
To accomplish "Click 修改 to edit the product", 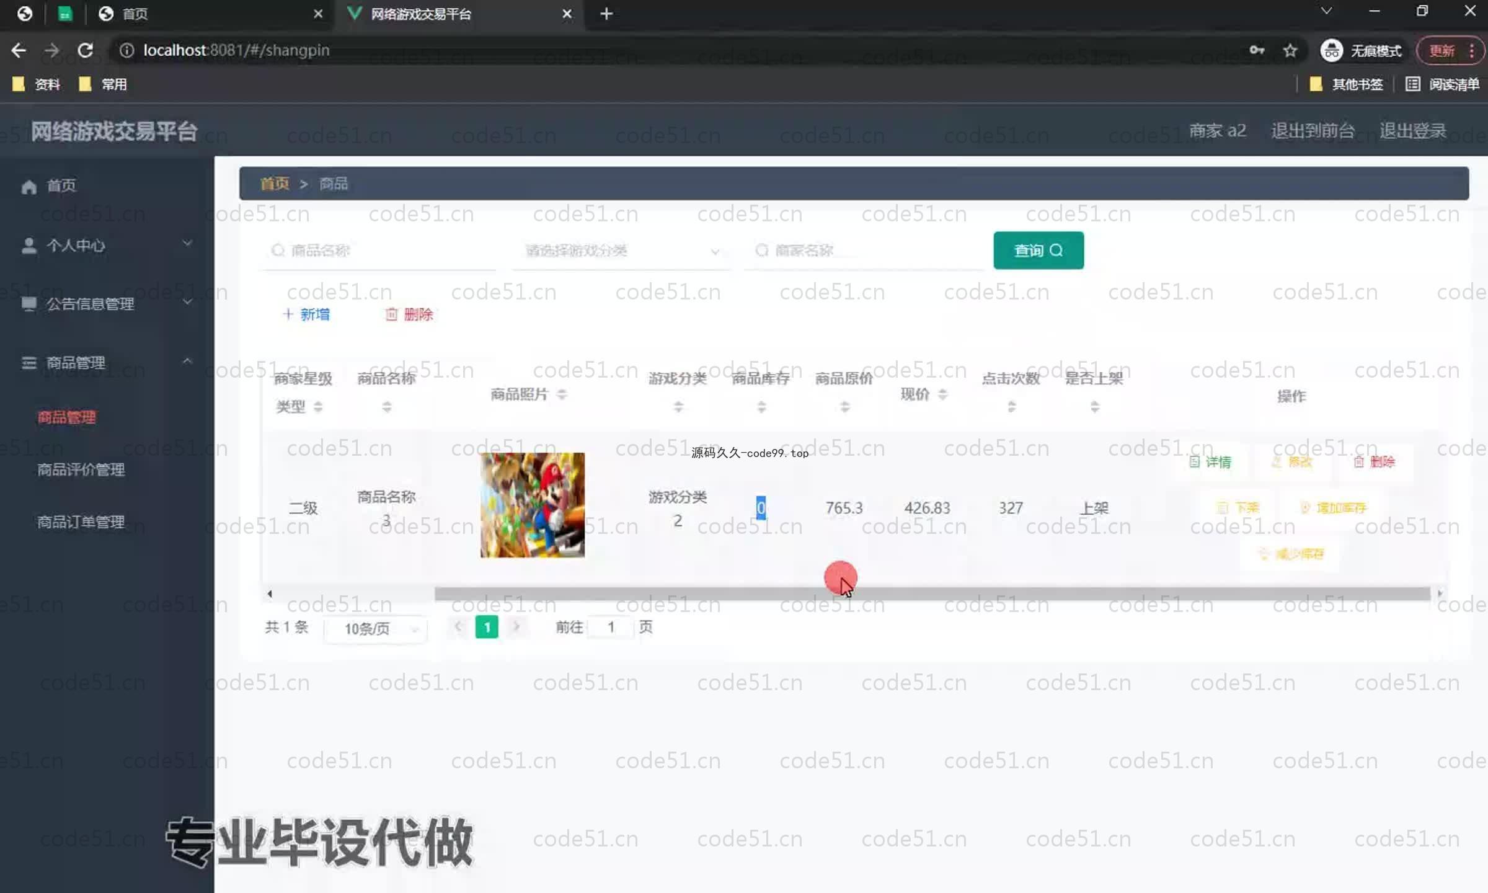I will 1292,462.
